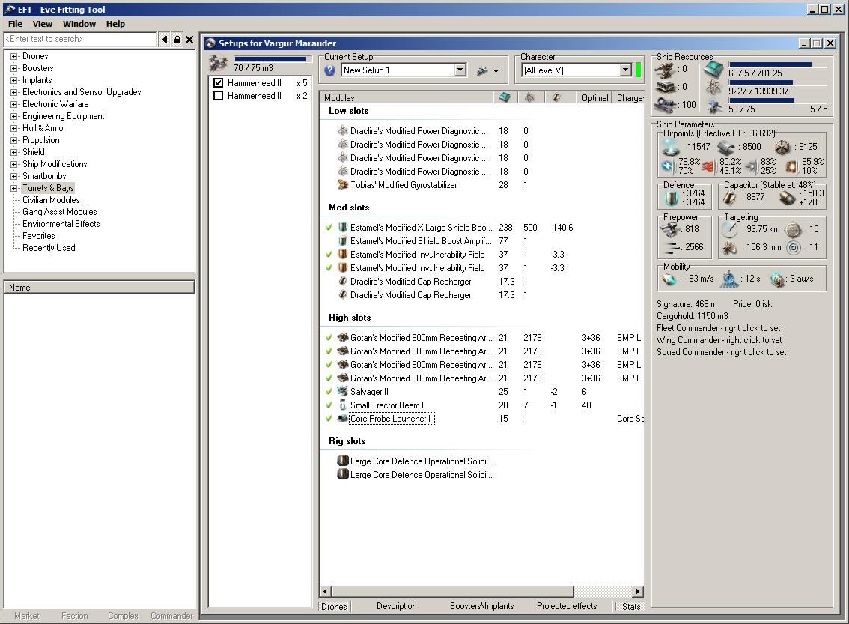Click the powergrid column header icon
The image size is (849, 624).
(529, 97)
